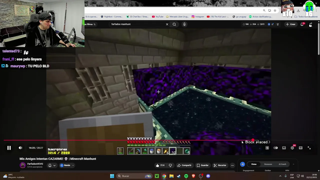320x180 pixels.
Task: Open the Mercado Libre Uruguay bookmark
Action: tap(177, 17)
